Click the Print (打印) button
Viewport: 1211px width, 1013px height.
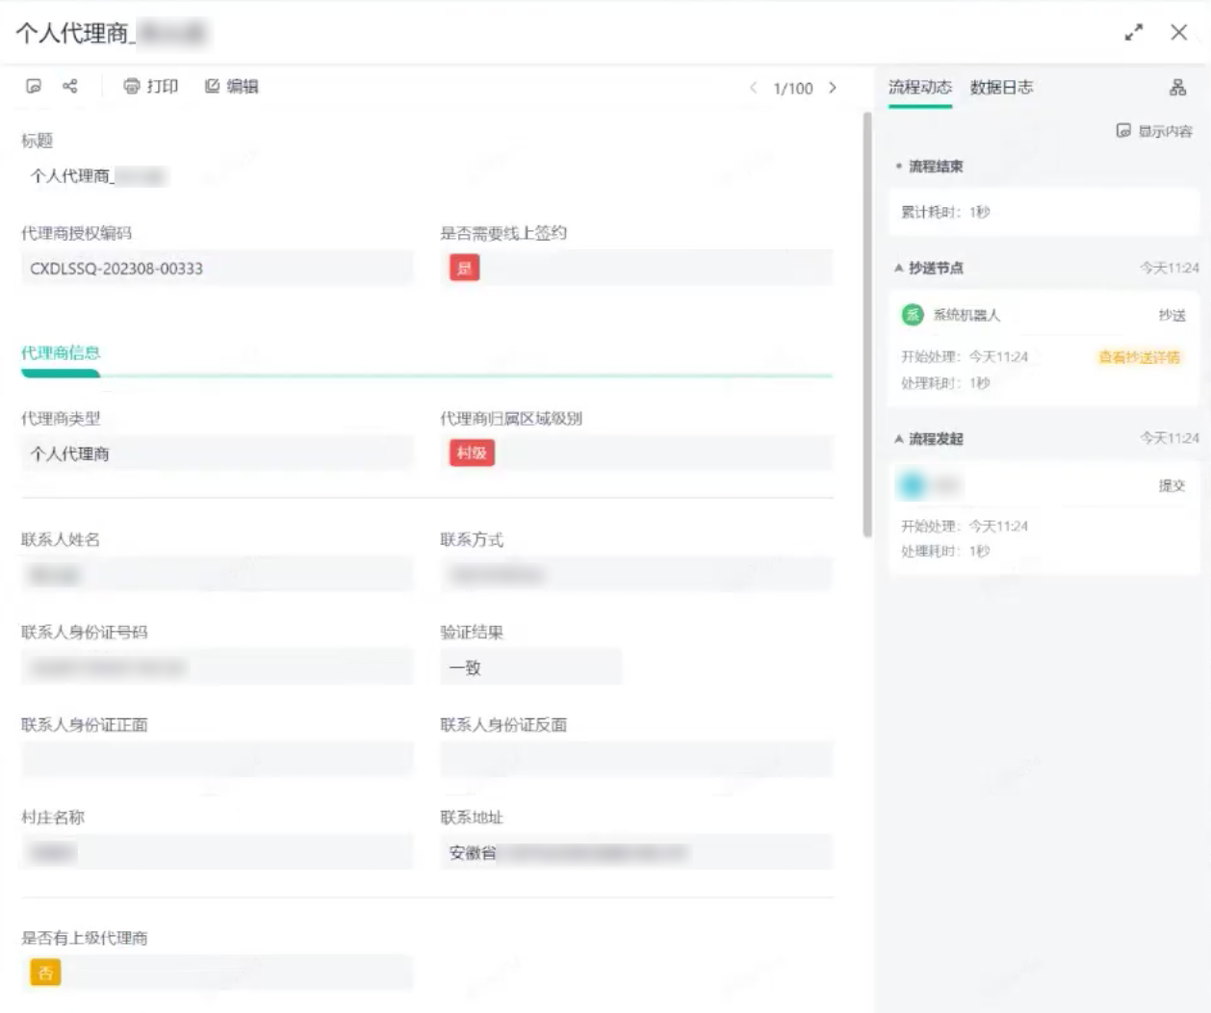pos(151,87)
